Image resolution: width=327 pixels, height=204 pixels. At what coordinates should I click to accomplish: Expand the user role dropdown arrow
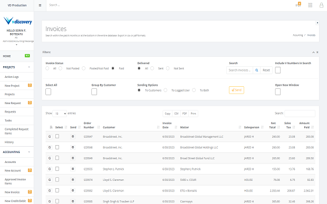16,45
